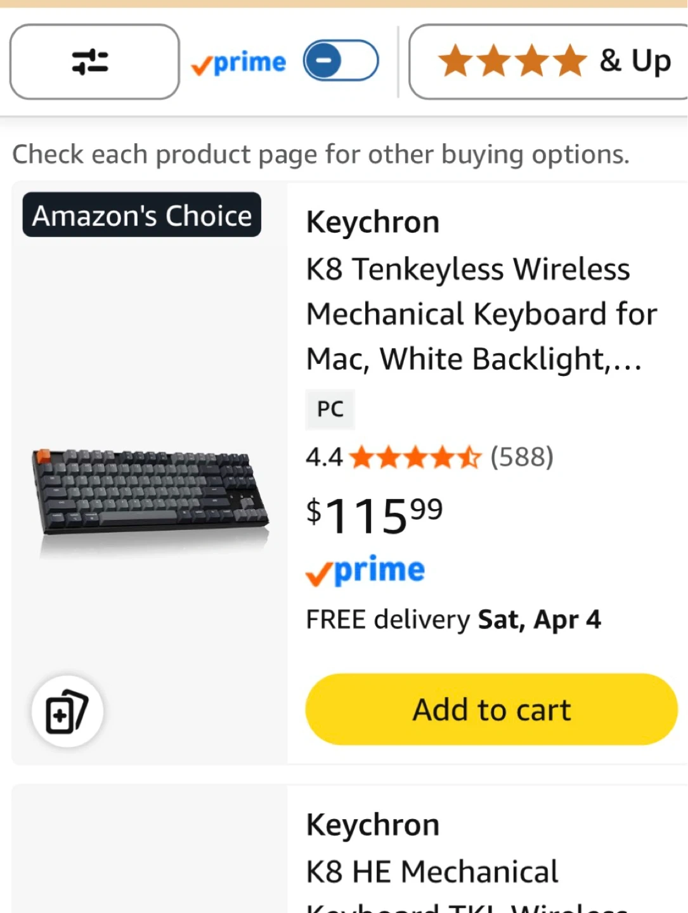Tap the Prime logo in filter bar
The width and height of the screenshot is (688, 913).
click(x=239, y=63)
